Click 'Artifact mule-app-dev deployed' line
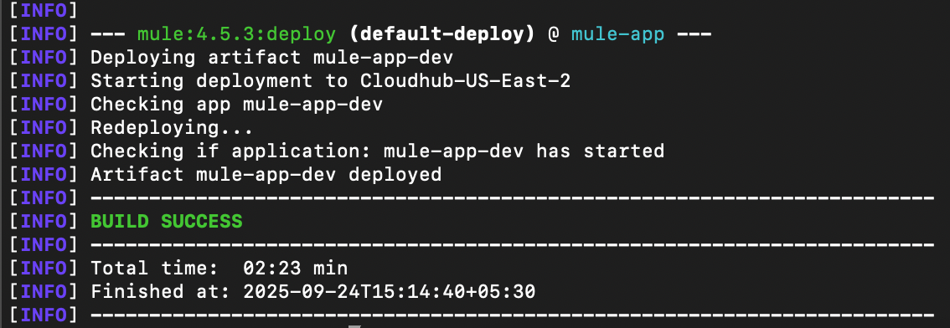The height and width of the screenshot is (328, 950). (266, 174)
